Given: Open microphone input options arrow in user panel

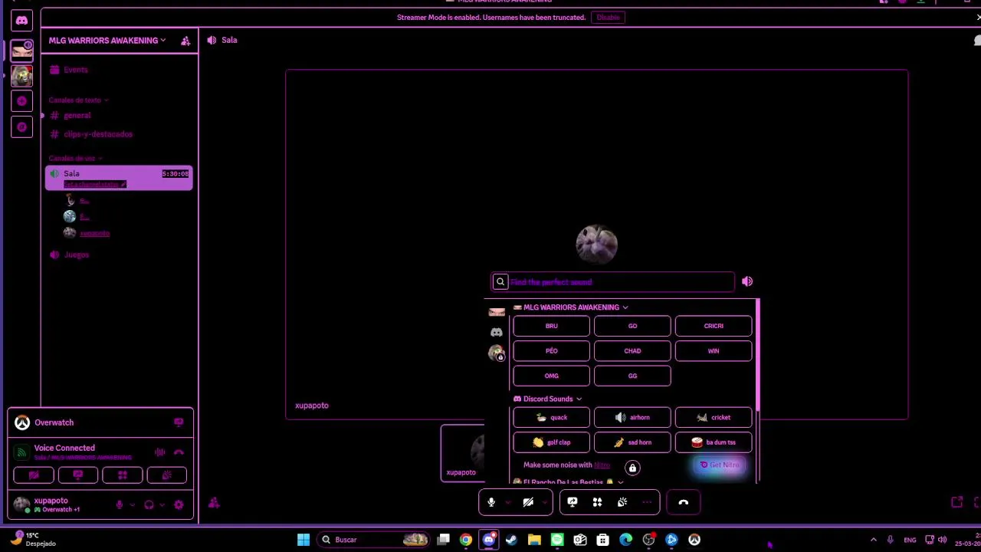Looking at the screenshot, I should [x=132, y=505].
